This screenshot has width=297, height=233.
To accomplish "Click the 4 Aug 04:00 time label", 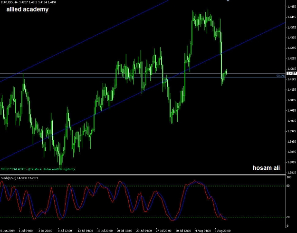I will click(x=203, y=231).
